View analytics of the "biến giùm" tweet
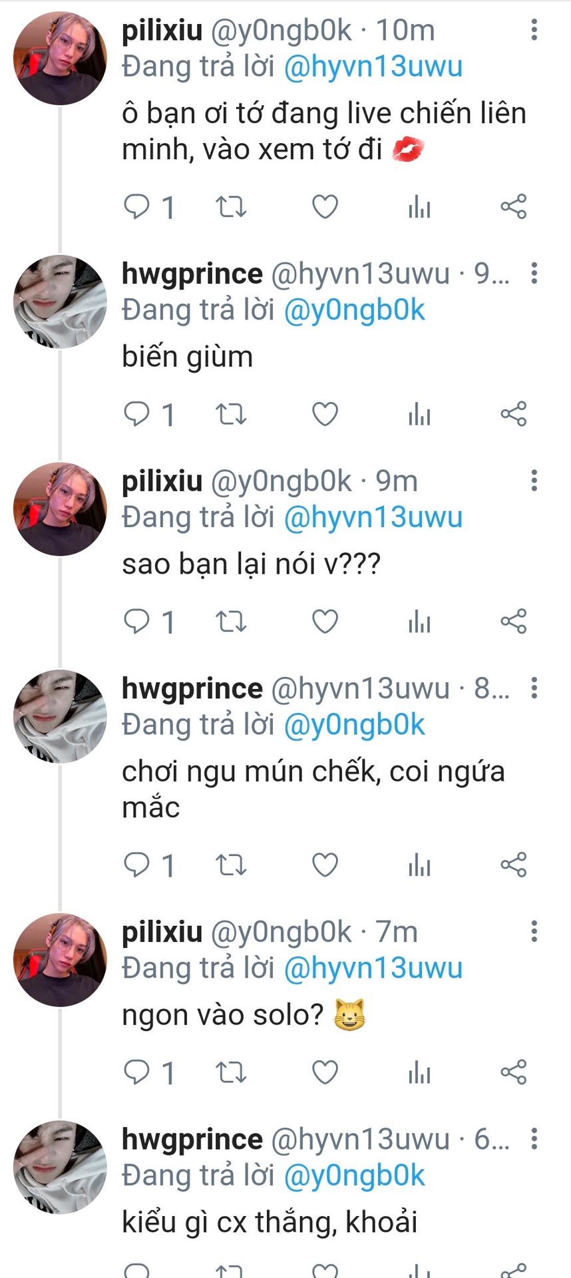 click(x=419, y=414)
